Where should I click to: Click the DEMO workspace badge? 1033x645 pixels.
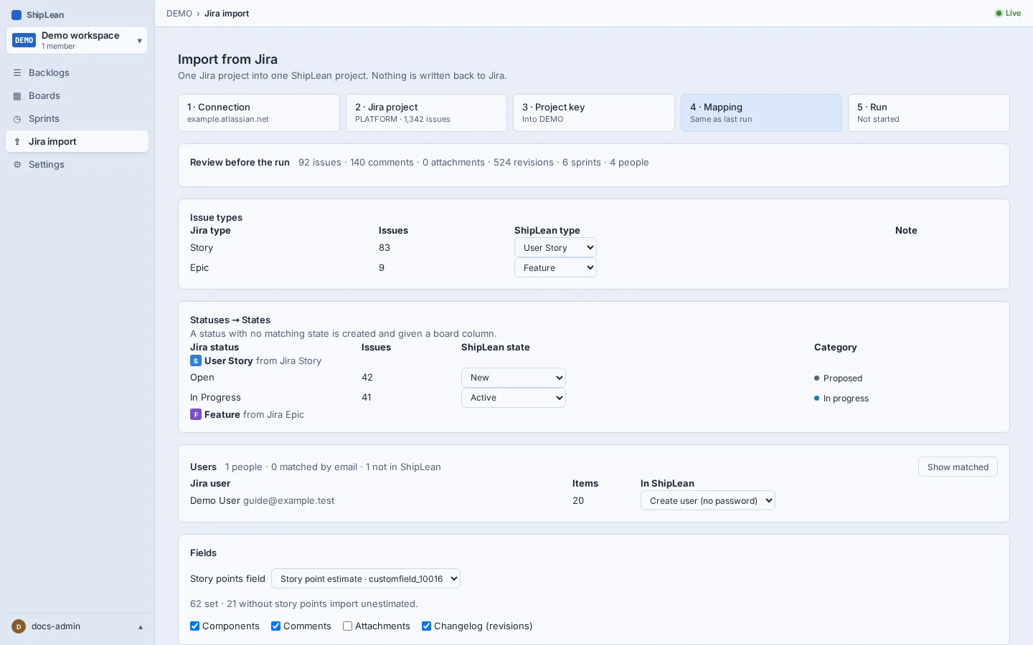(x=24, y=40)
